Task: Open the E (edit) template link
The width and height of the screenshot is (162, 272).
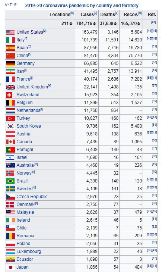Action: [x=15, y=5]
